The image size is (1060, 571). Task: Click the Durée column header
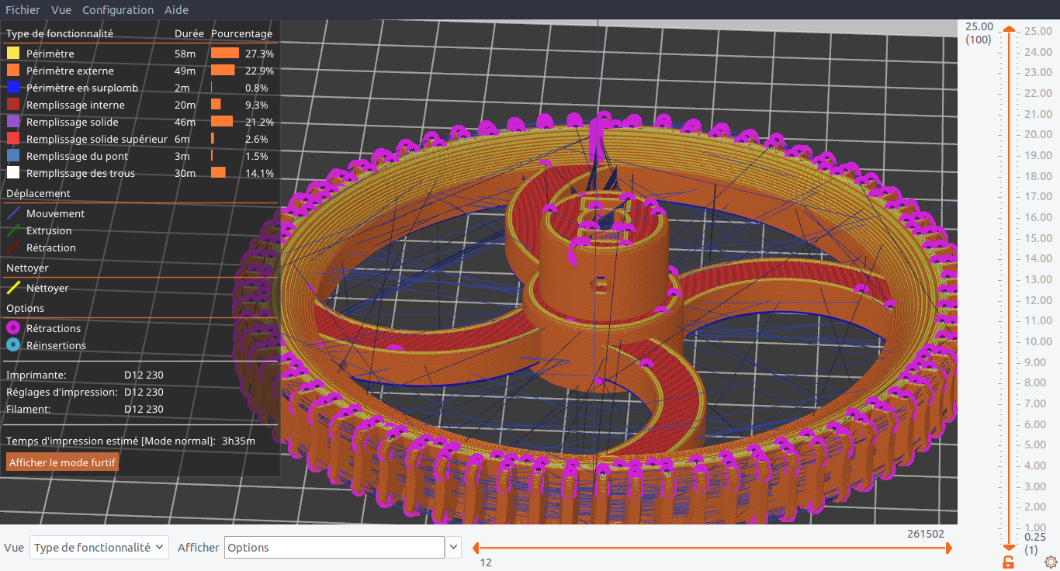click(x=189, y=33)
